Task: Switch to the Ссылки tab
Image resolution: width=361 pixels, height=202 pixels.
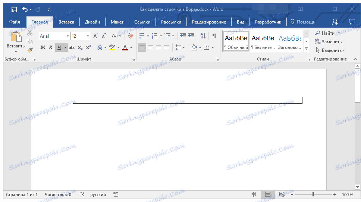Action: click(x=142, y=22)
